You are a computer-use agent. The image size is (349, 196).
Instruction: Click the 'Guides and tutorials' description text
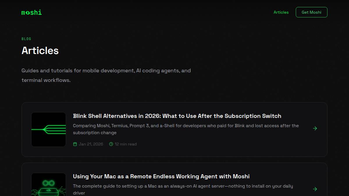[106, 75]
